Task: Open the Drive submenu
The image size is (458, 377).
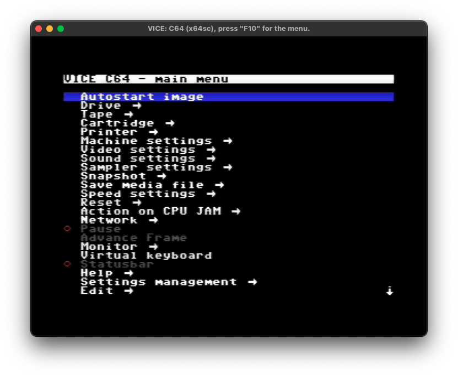Action: pyautogui.click(x=101, y=106)
